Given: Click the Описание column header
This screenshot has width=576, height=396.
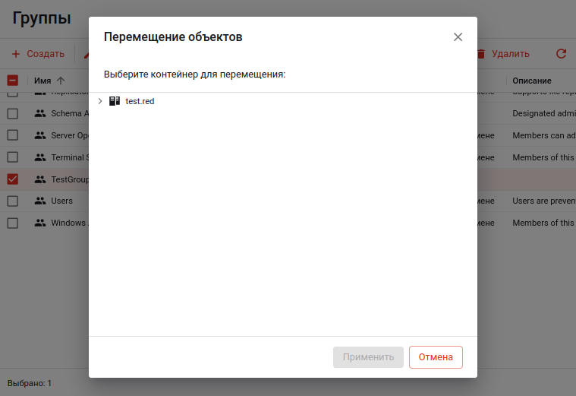Looking at the screenshot, I should click(x=531, y=81).
